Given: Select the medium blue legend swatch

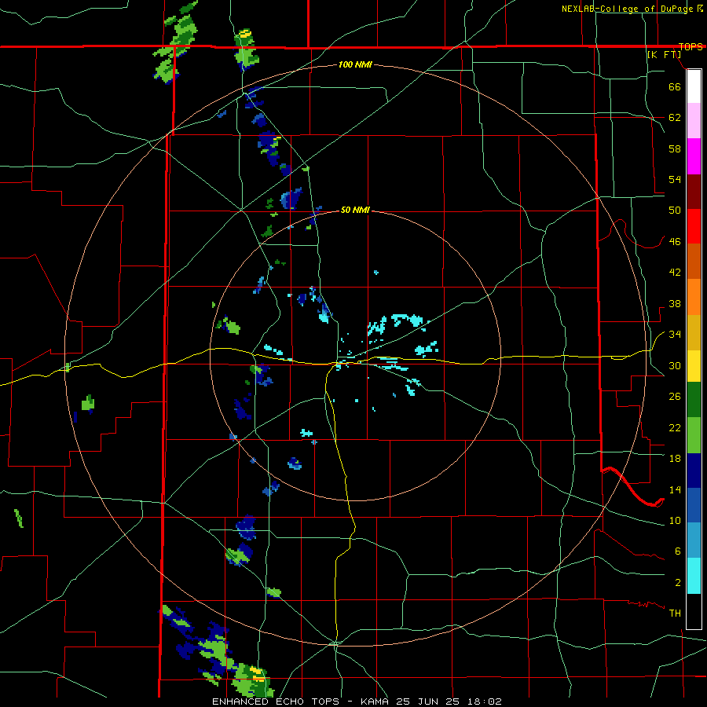Looking at the screenshot, I should [x=694, y=505].
